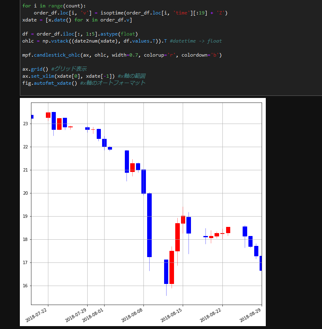Click the y-axis label 21
The height and width of the screenshot is (329, 322).
(25, 170)
